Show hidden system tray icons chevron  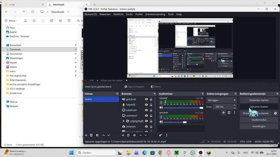tap(227, 153)
